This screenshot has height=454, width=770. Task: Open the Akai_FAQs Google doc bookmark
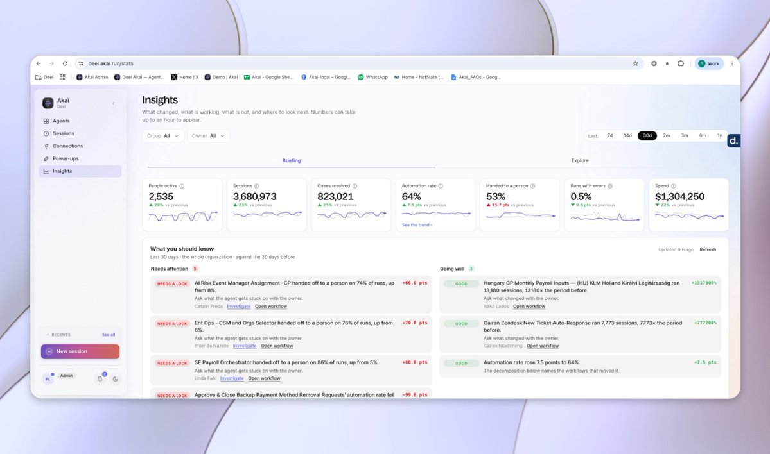(476, 77)
